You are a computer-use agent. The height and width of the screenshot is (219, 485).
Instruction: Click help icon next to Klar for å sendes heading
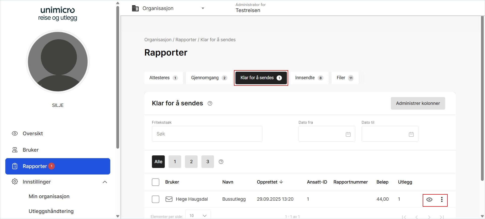click(x=210, y=103)
